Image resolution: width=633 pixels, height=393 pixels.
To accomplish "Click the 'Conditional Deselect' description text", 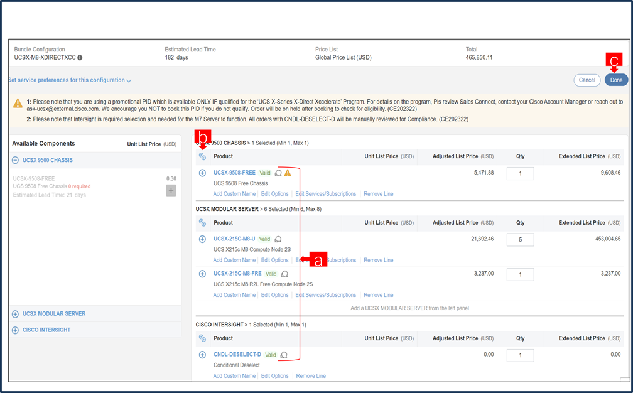I will tap(237, 365).
